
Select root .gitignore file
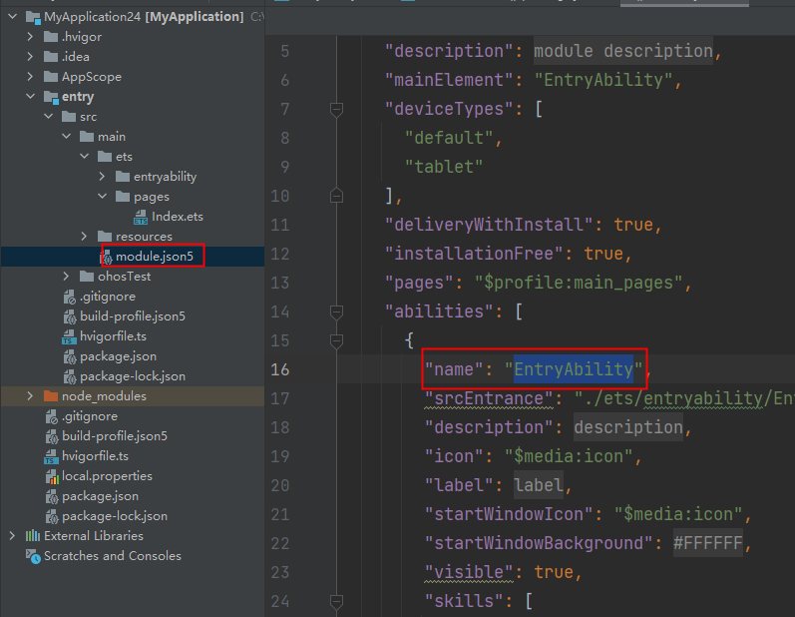(x=90, y=416)
